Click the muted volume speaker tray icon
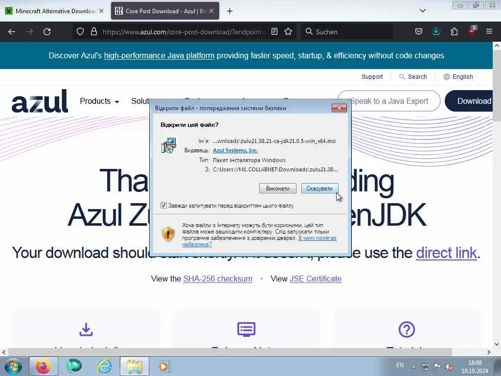Screen dimensions: 501x376 [449, 366]
